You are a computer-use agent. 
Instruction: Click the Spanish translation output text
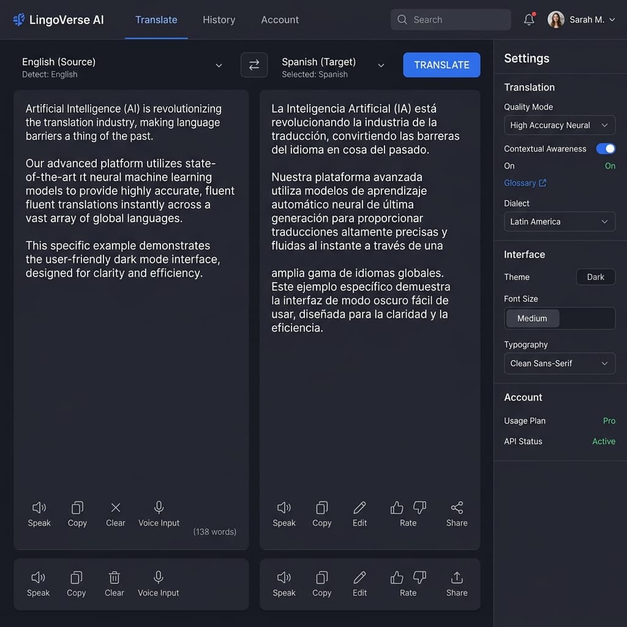(365, 218)
